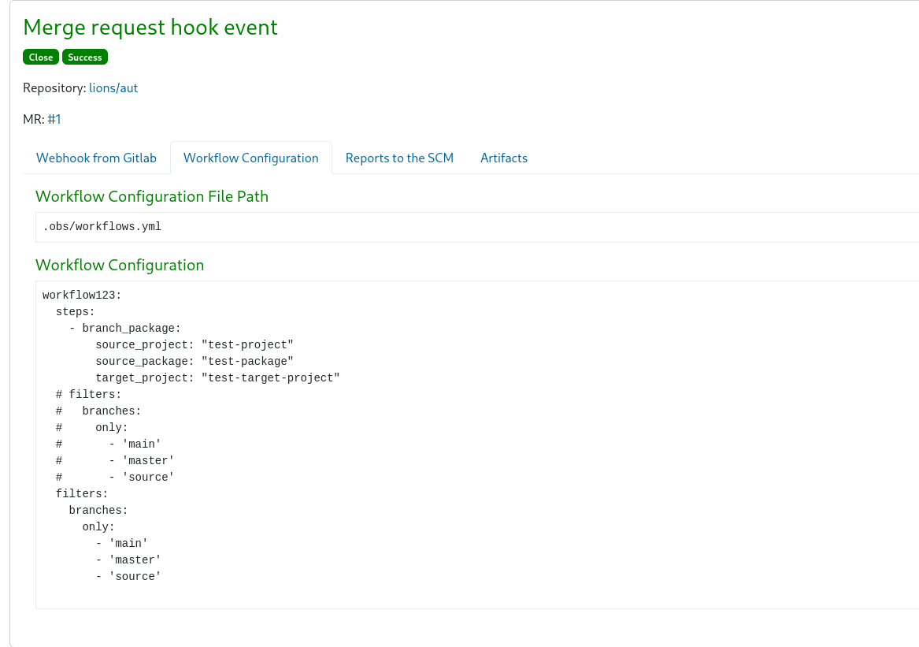Click the green Close status badge
919x647 pixels.
(40, 57)
